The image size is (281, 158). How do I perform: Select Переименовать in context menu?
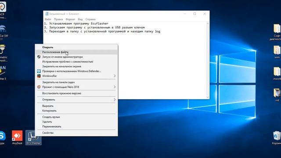(x=76, y=126)
